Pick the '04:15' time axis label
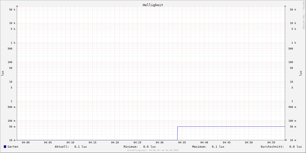 [x=93, y=143]
